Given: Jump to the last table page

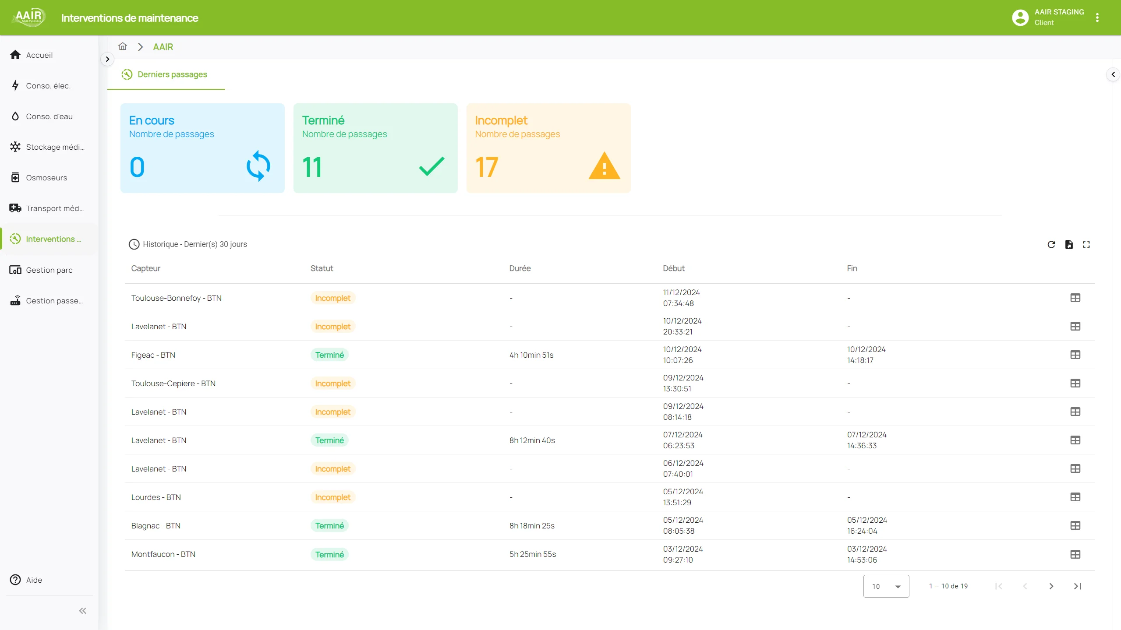Looking at the screenshot, I should coord(1078,586).
